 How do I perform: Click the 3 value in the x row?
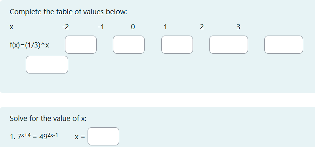238,27
